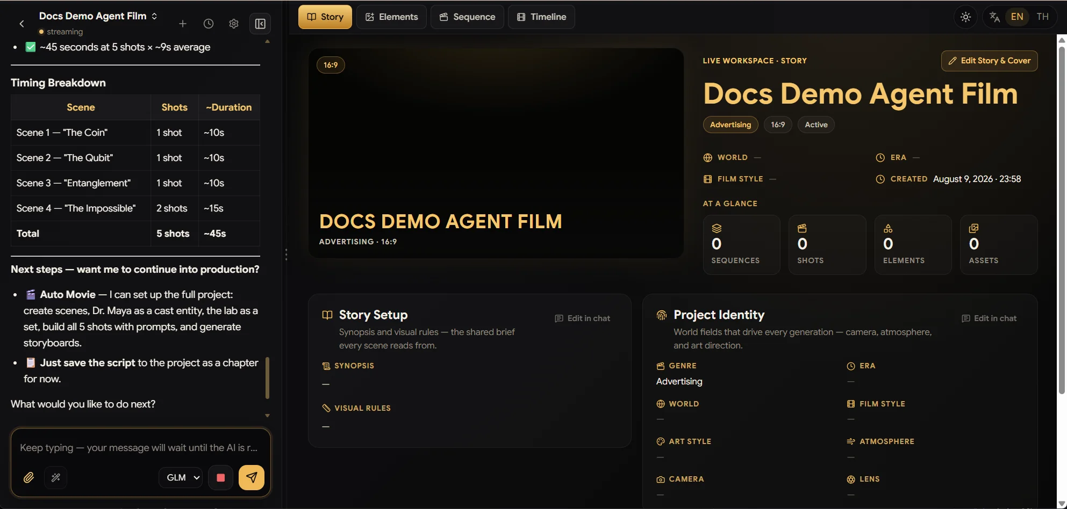Click the Era clock icon in header
Image resolution: width=1067 pixels, height=509 pixels.
tap(880, 158)
